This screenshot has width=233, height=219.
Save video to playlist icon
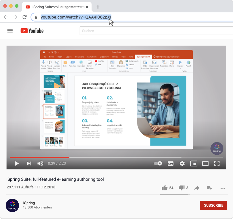(209, 188)
